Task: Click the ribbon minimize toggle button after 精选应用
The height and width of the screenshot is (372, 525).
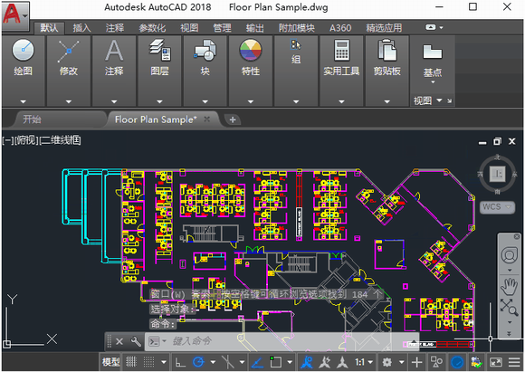Action: click(431, 27)
